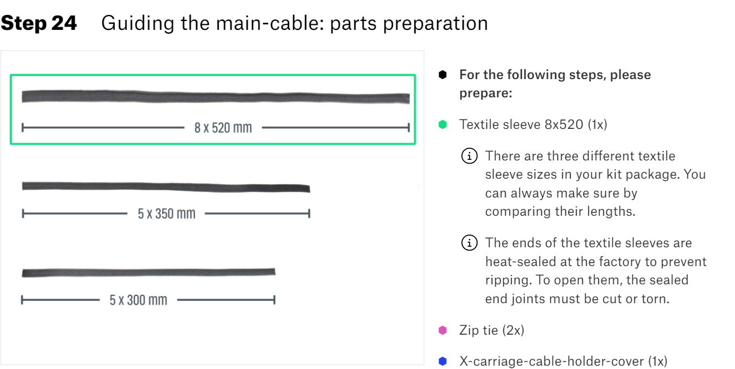Viewport: 735px width, 369px height.
Task: Select the green-highlighted 8 x 520 mm sleeve
Action: coord(213,110)
